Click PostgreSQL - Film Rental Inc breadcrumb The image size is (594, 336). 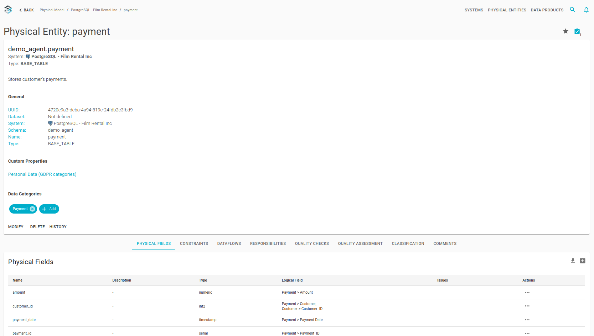point(94,10)
